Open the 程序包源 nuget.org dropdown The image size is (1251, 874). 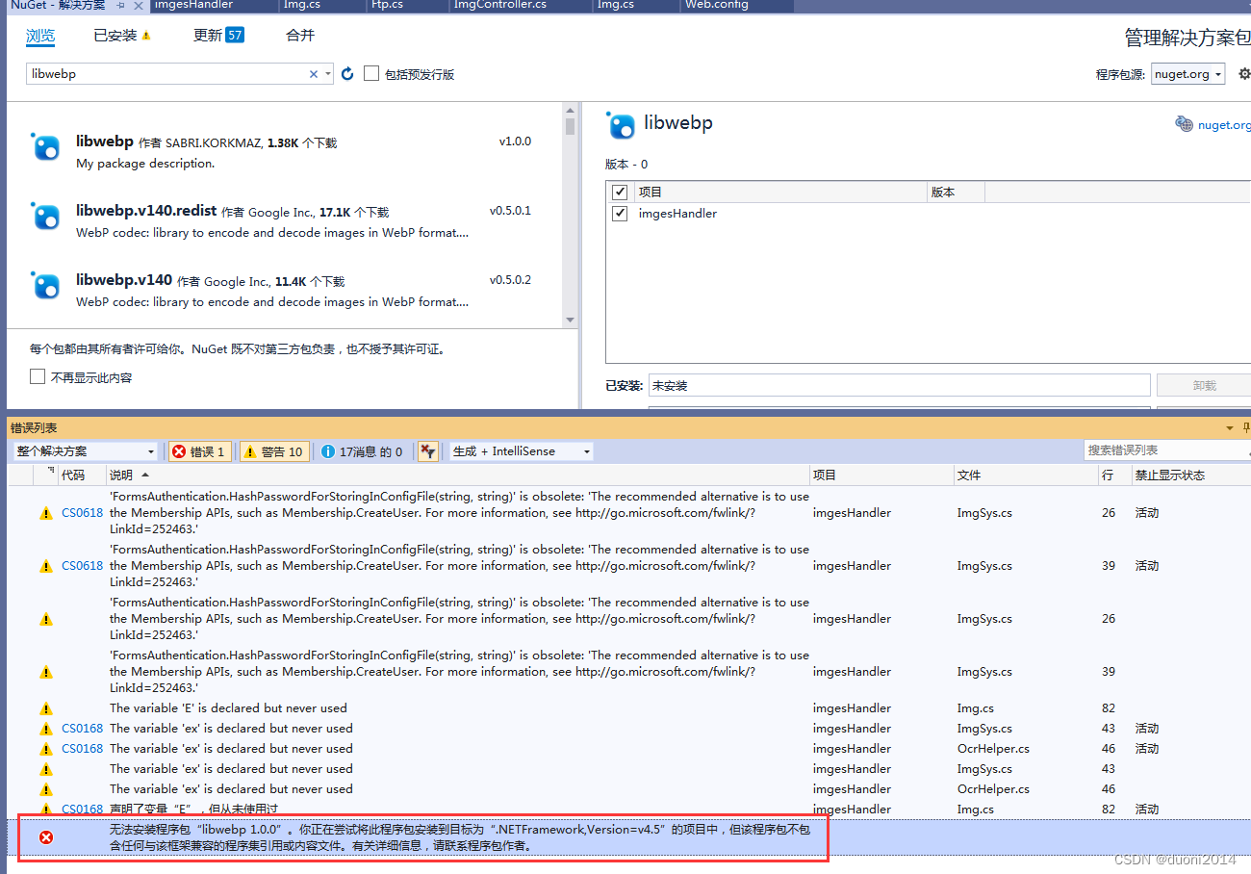[x=1187, y=74]
